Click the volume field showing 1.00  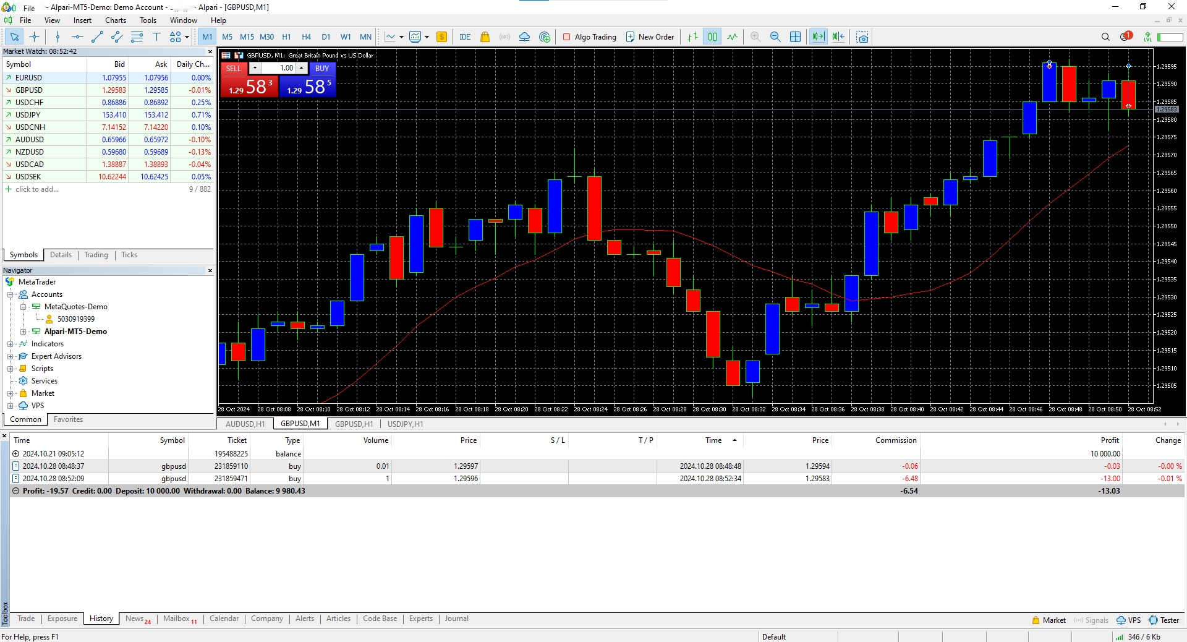tap(278, 68)
